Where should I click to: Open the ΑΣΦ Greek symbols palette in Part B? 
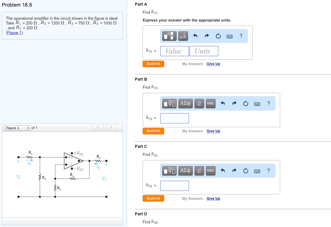click(x=185, y=103)
